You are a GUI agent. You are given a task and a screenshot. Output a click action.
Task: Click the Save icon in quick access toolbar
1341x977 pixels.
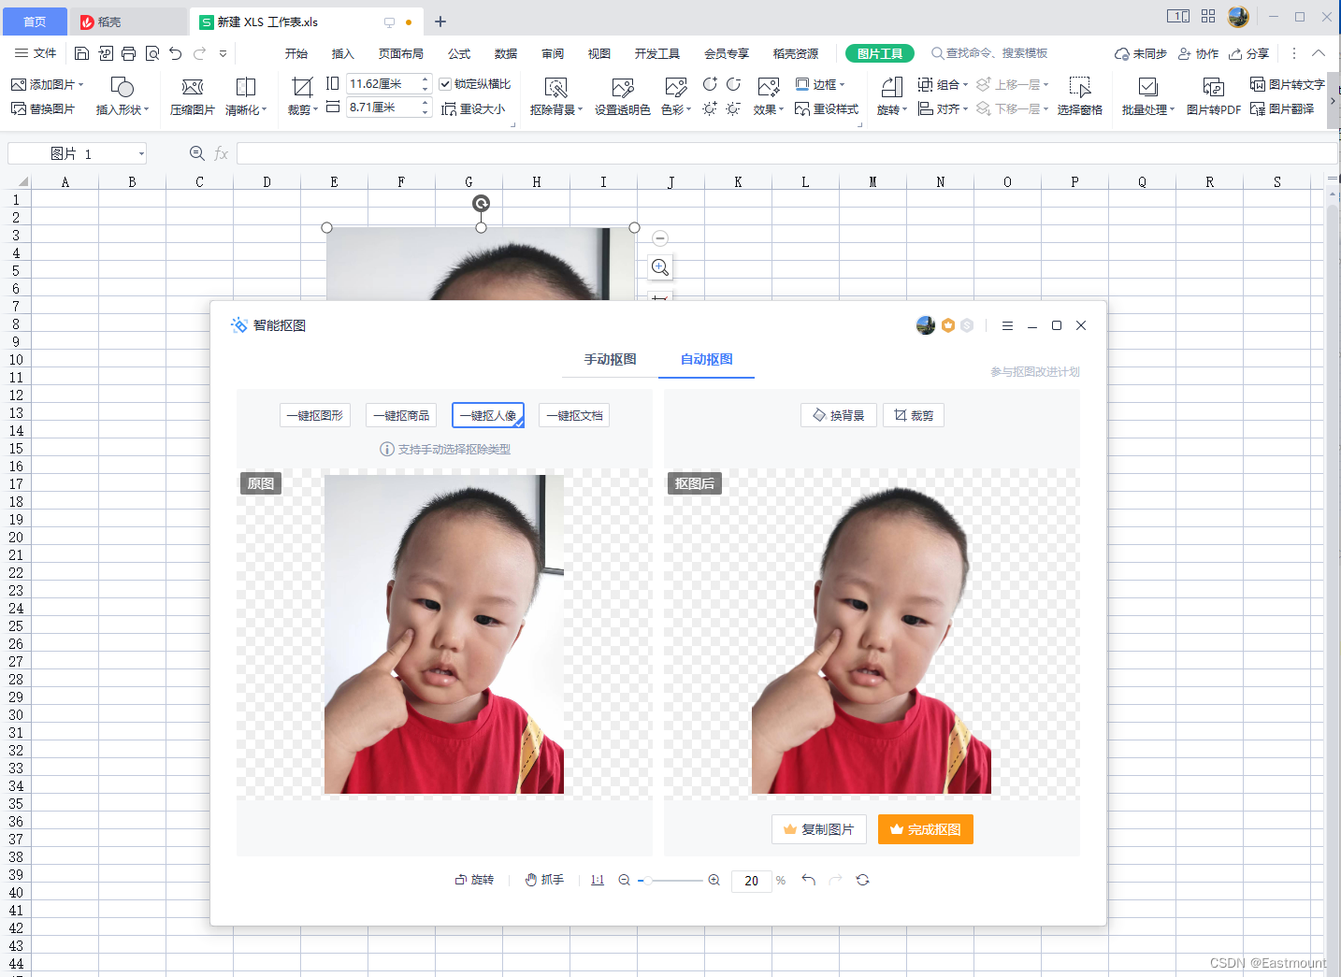click(x=81, y=53)
